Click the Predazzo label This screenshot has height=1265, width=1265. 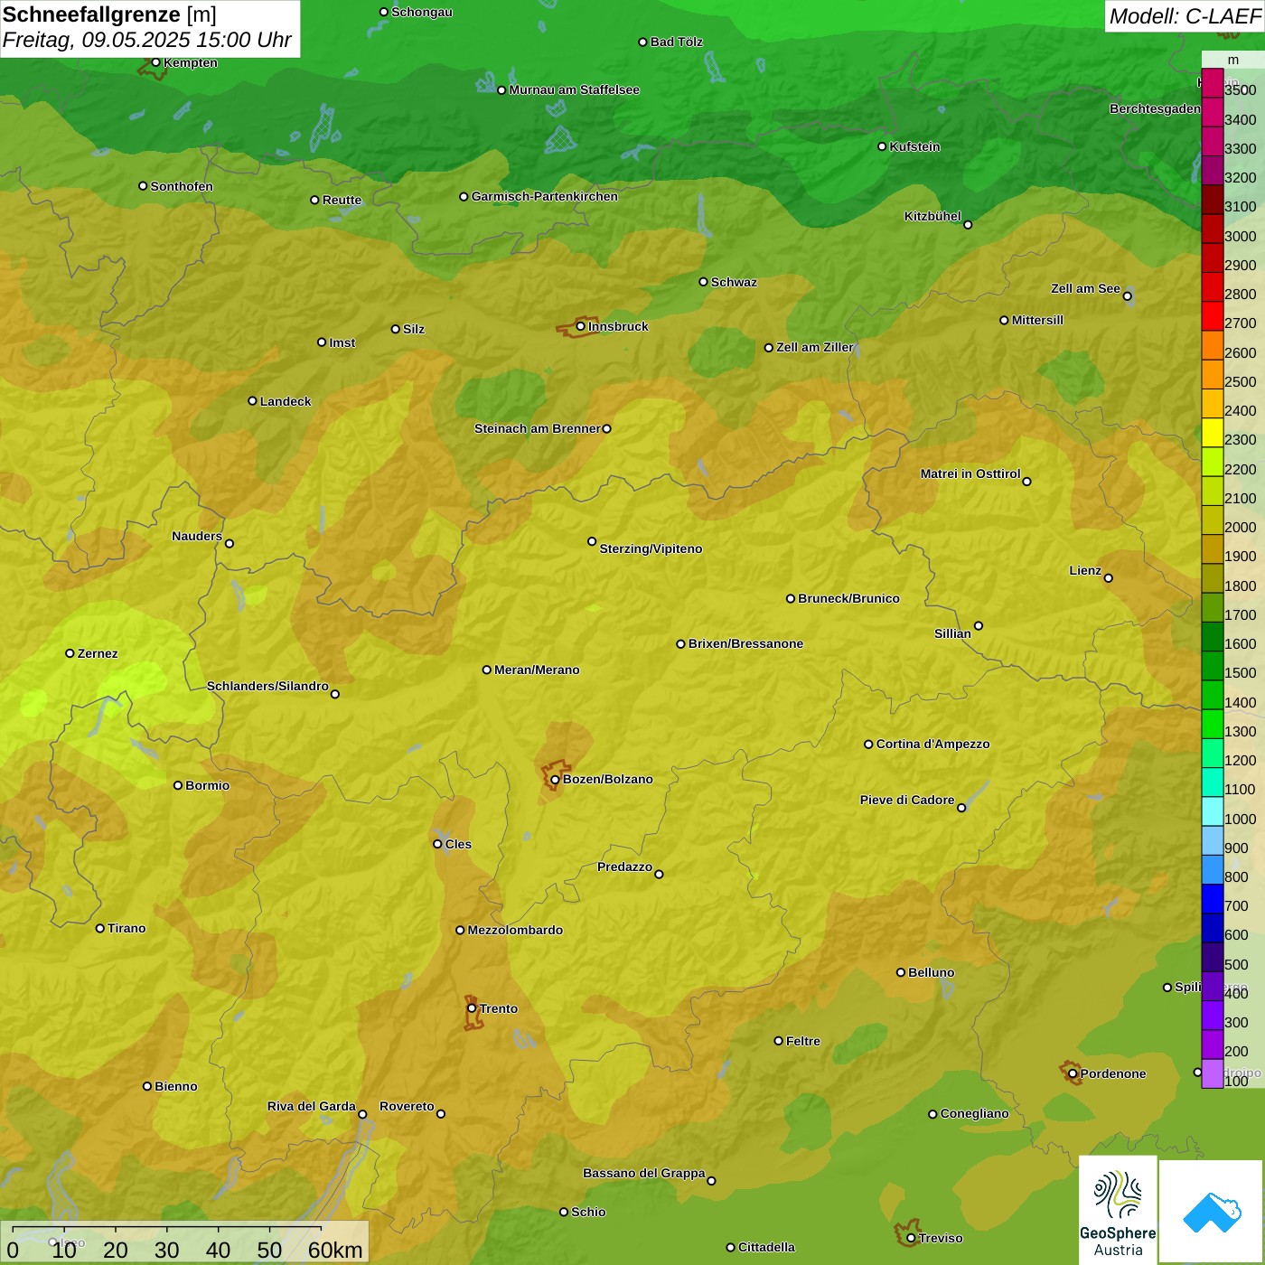pos(624,867)
